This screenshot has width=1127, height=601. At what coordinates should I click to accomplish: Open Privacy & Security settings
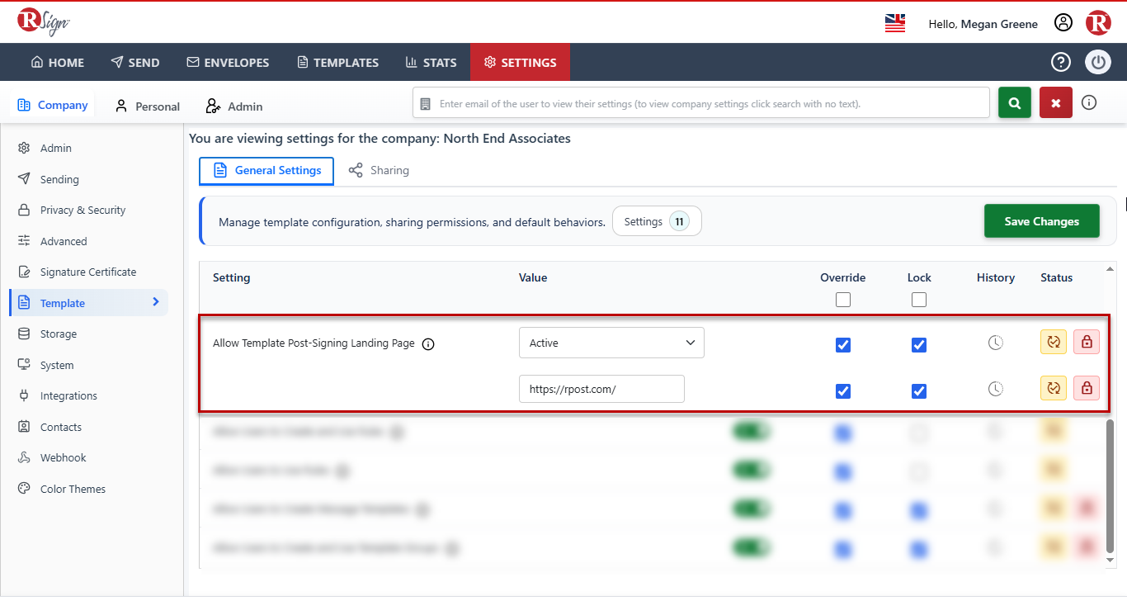pos(83,210)
